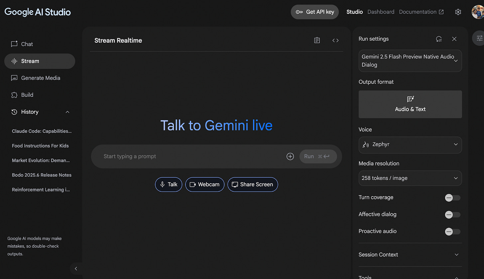Select Stream in the sidebar
The image size is (484, 279).
click(40, 61)
